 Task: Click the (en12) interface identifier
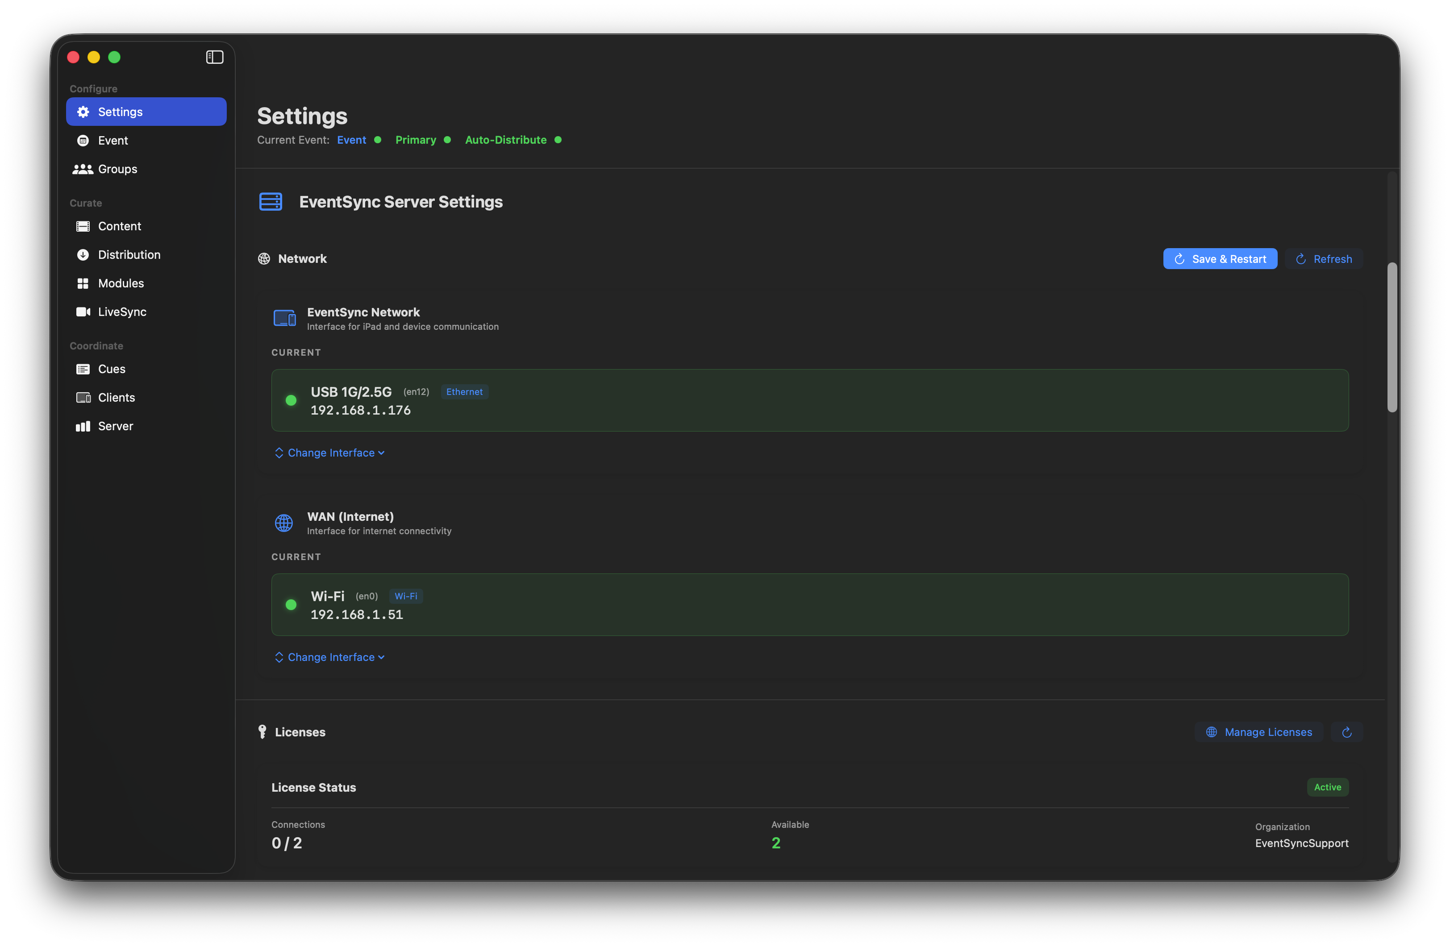coord(416,392)
